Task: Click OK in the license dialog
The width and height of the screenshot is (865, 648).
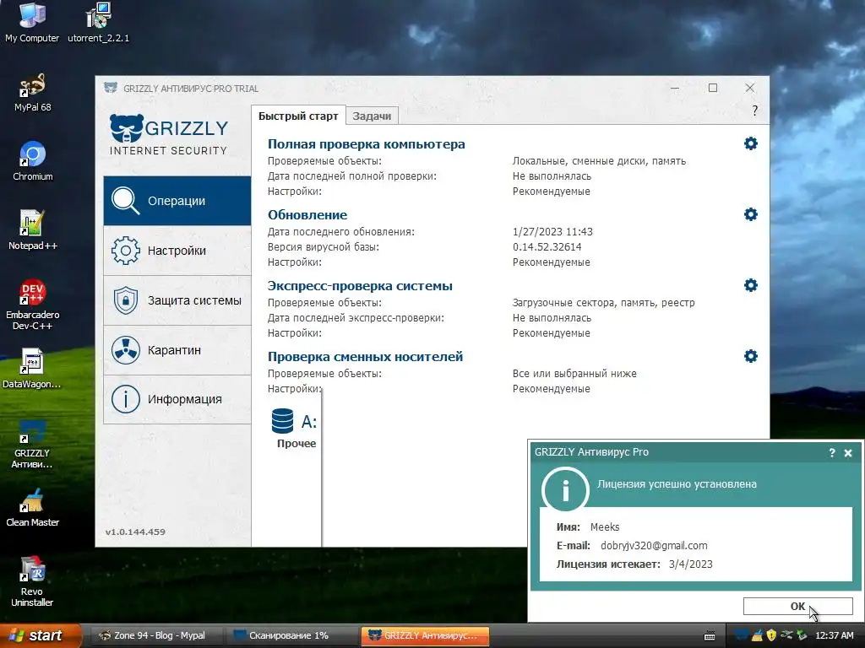Action: (797, 606)
